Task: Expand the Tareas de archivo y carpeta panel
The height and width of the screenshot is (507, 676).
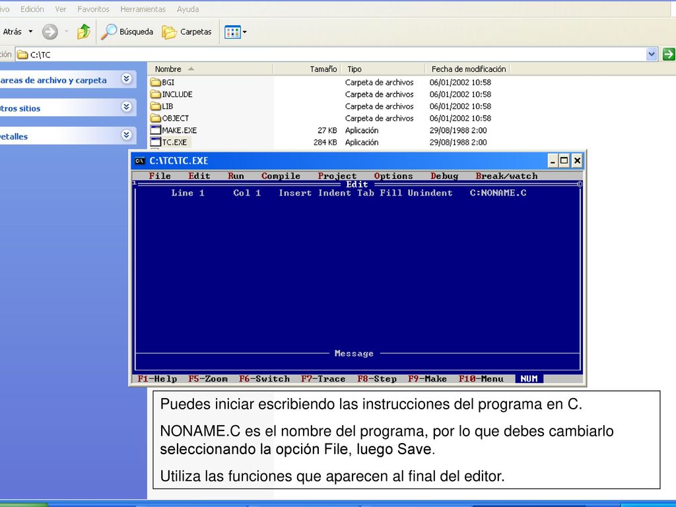Action: 126,79
